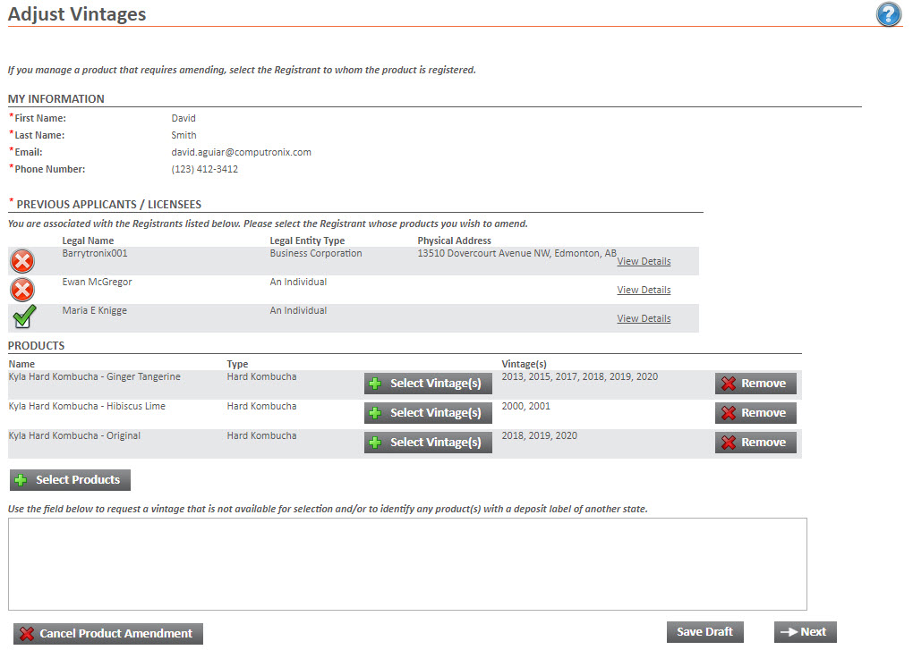Screen dimensions: 913x650
Task: View Details for Maria E Knigge
Action: click(644, 318)
